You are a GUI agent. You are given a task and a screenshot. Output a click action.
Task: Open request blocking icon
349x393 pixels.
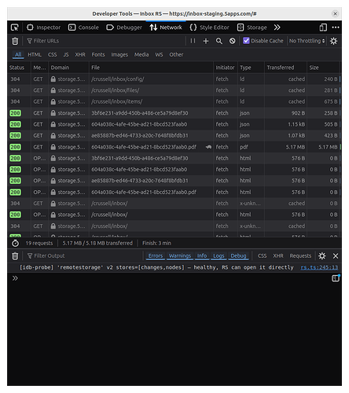pyautogui.click(x=232, y=41)
